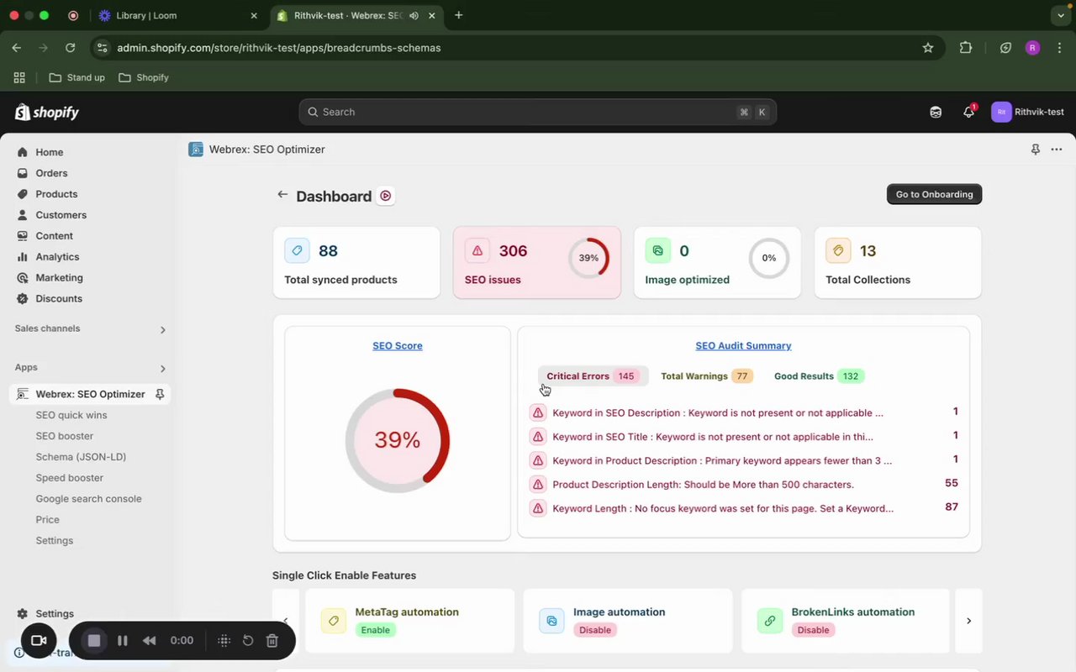Switch to the Total Warnings tab
1076x672 pixels.
(706, 376)
